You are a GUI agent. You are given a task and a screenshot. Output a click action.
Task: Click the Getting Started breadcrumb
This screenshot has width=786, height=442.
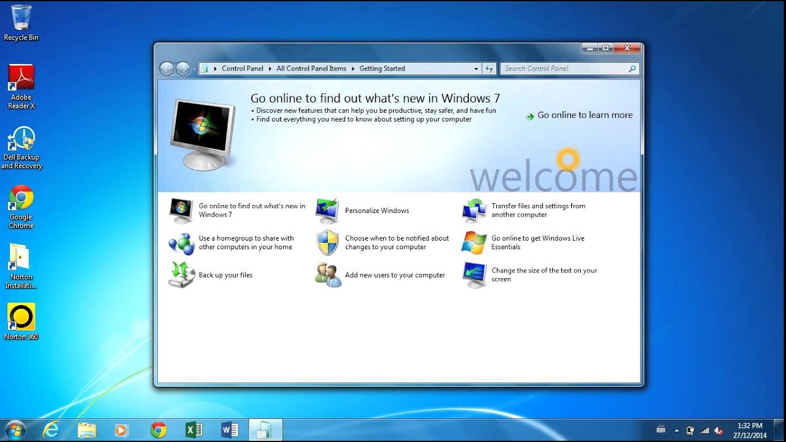382,69
